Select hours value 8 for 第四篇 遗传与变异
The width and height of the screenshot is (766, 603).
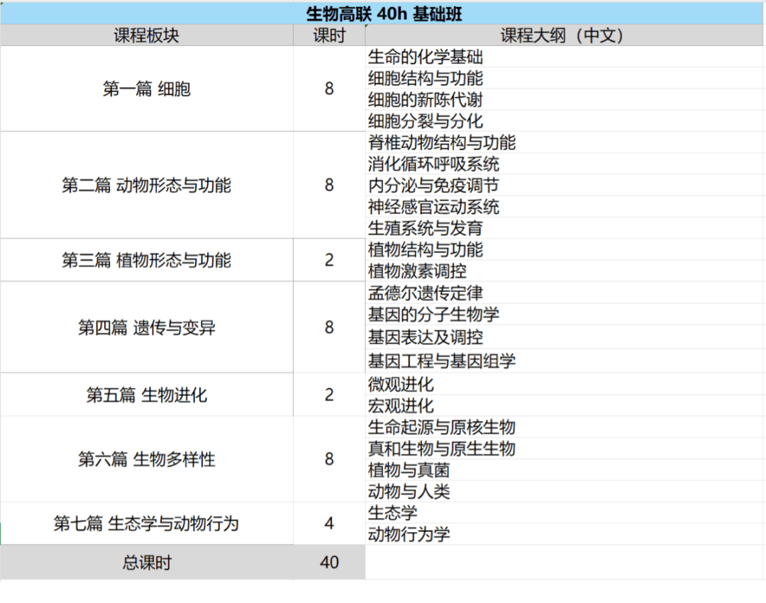pyautogui.click(x=329, y=327)
